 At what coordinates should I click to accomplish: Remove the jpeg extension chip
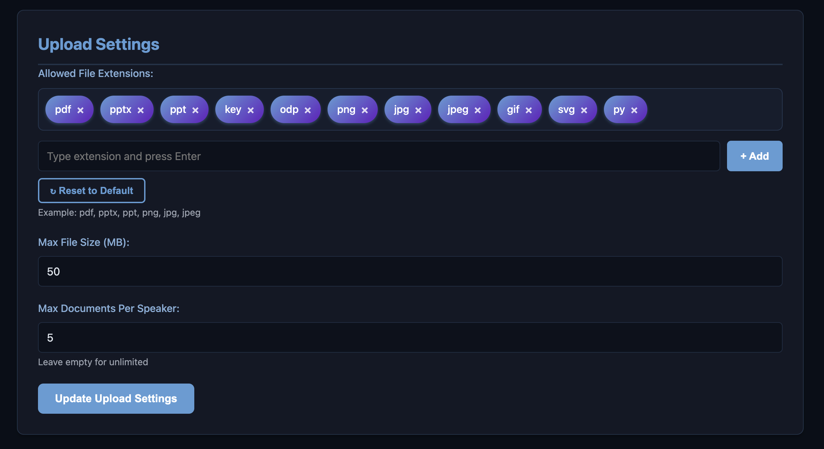pyautogui.click(x=478, y=110)
